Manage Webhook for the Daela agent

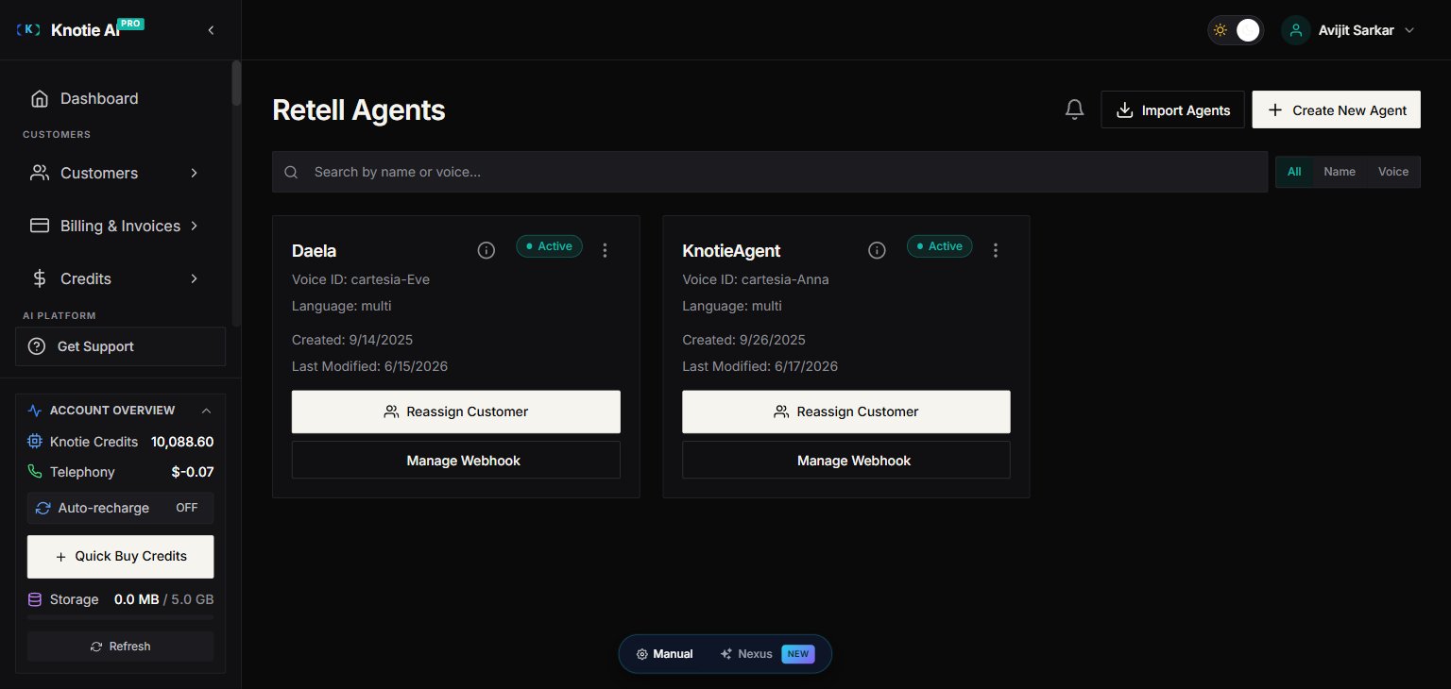coord(456,461)
